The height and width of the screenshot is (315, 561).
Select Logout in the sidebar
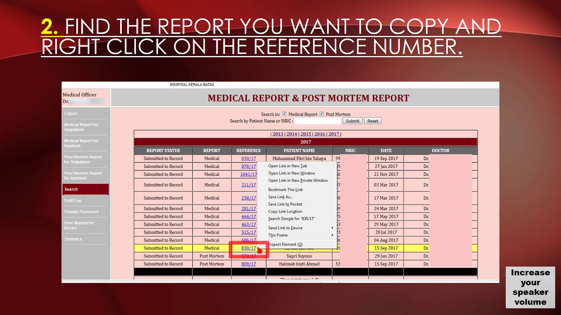pos(71,114)
